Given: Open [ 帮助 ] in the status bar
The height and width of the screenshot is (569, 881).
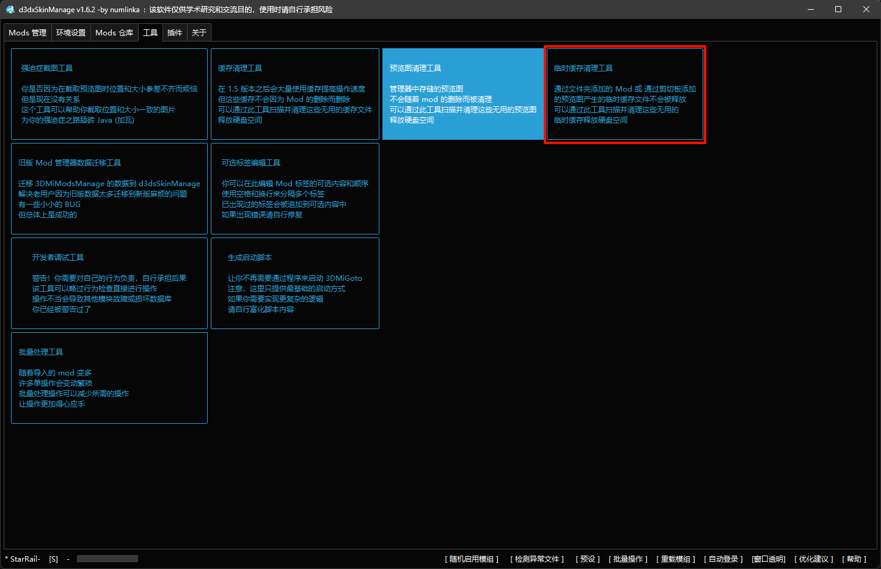Looking at the screenshot, I should (x=854, y=559).
